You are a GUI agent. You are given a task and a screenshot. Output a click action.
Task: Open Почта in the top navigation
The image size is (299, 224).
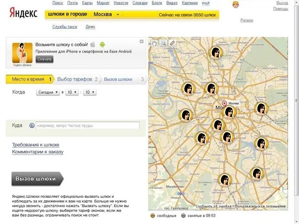(x=72, y=3)
